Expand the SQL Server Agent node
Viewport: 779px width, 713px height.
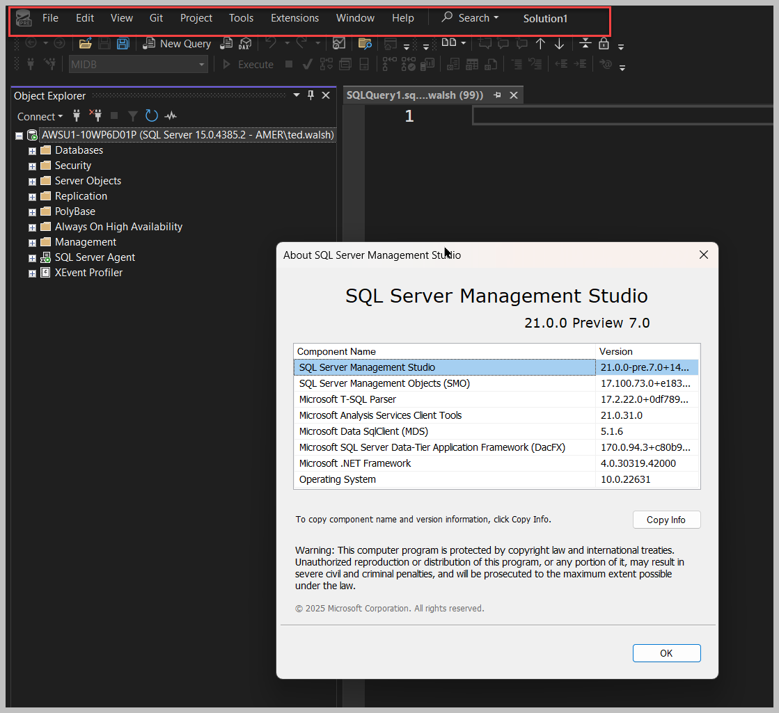32,258
